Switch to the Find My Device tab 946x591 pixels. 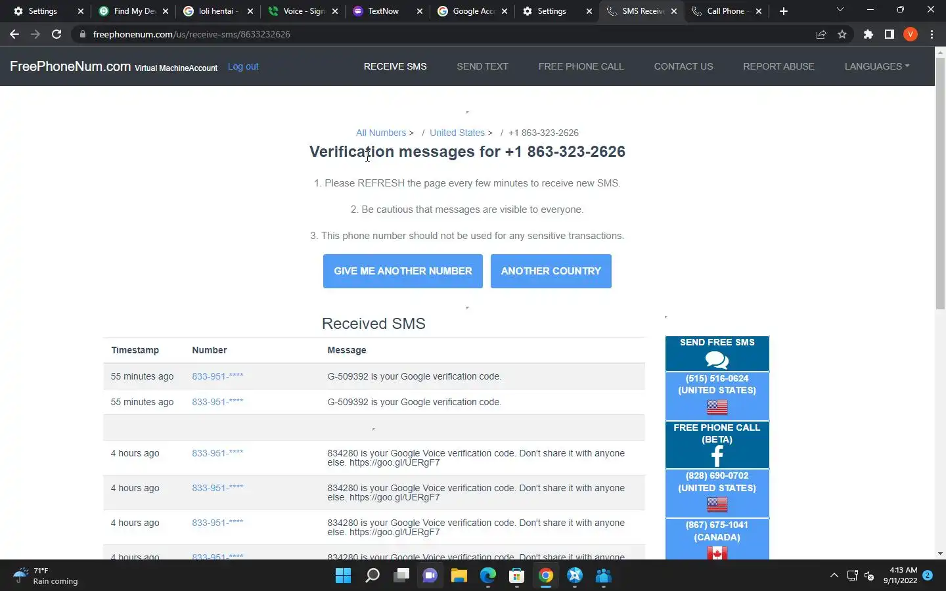click(x=134, y=11)
